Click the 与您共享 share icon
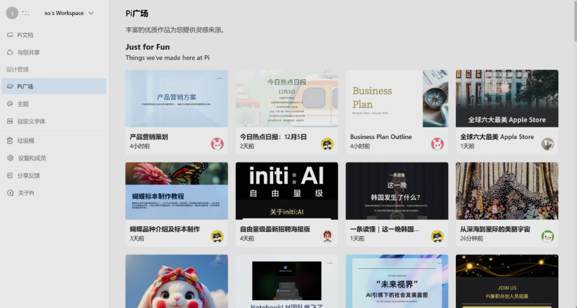Image resolution: width=577 pixels, height=308 pixels. [10, 52]
